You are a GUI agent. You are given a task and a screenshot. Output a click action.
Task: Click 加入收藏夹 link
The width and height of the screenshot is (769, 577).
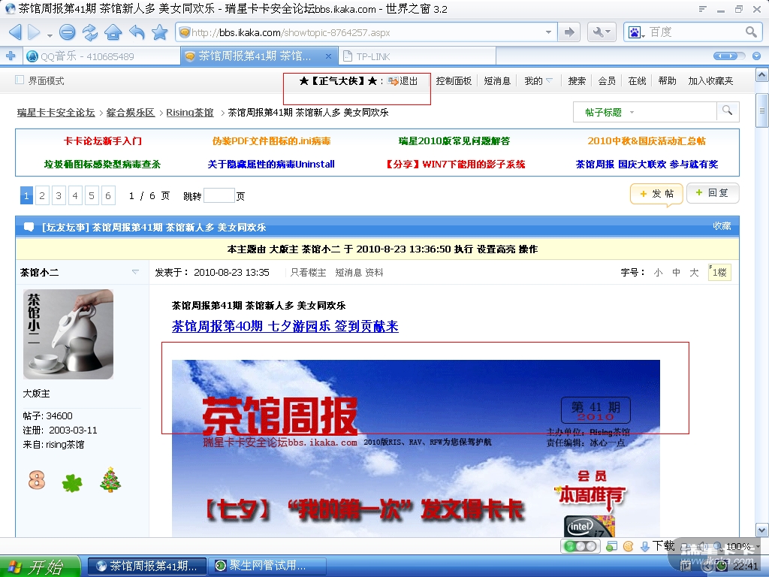pos(710,81)
